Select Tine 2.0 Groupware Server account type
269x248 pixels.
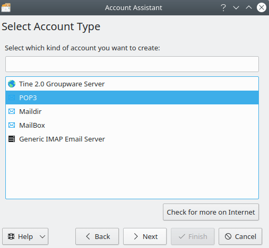pyautogui.click(x=132, y=84)
